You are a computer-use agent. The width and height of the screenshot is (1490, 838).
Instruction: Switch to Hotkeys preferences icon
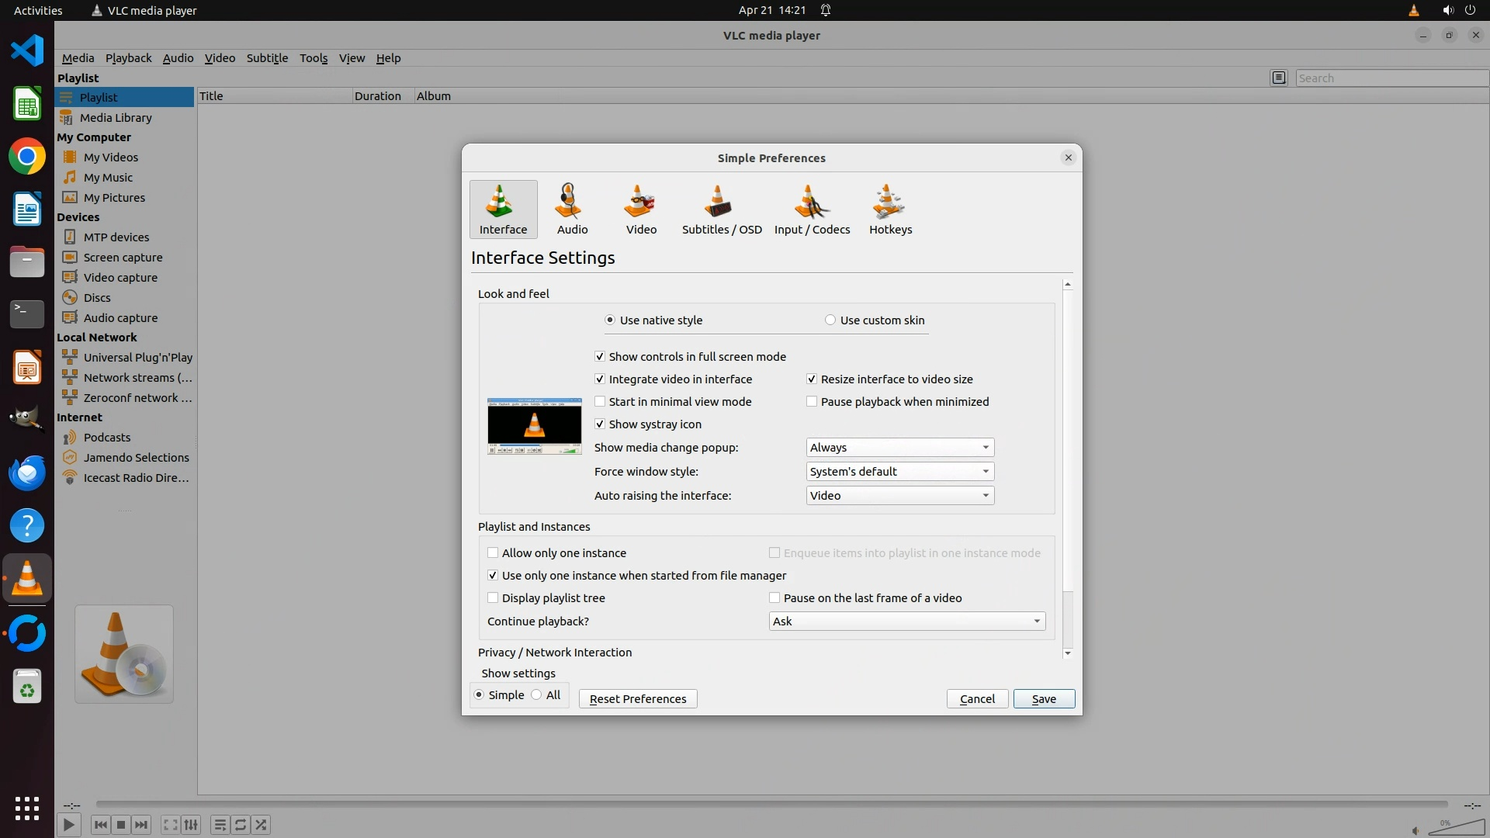coord(890,209)
